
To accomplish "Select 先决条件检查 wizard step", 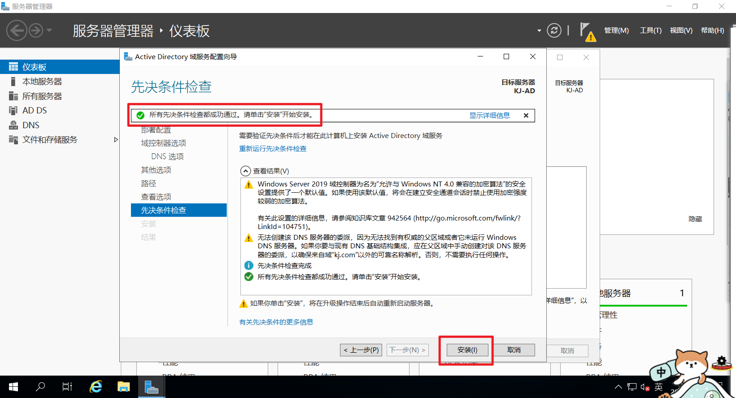I will click(179, 210).
